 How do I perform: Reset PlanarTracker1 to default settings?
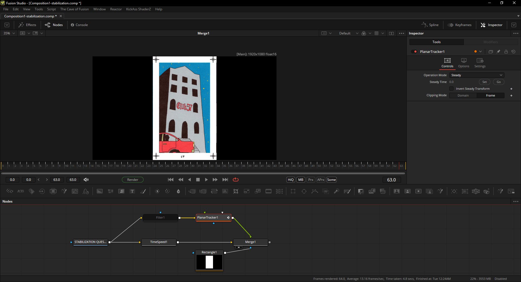pyautogui.click(x=513, y=52)
